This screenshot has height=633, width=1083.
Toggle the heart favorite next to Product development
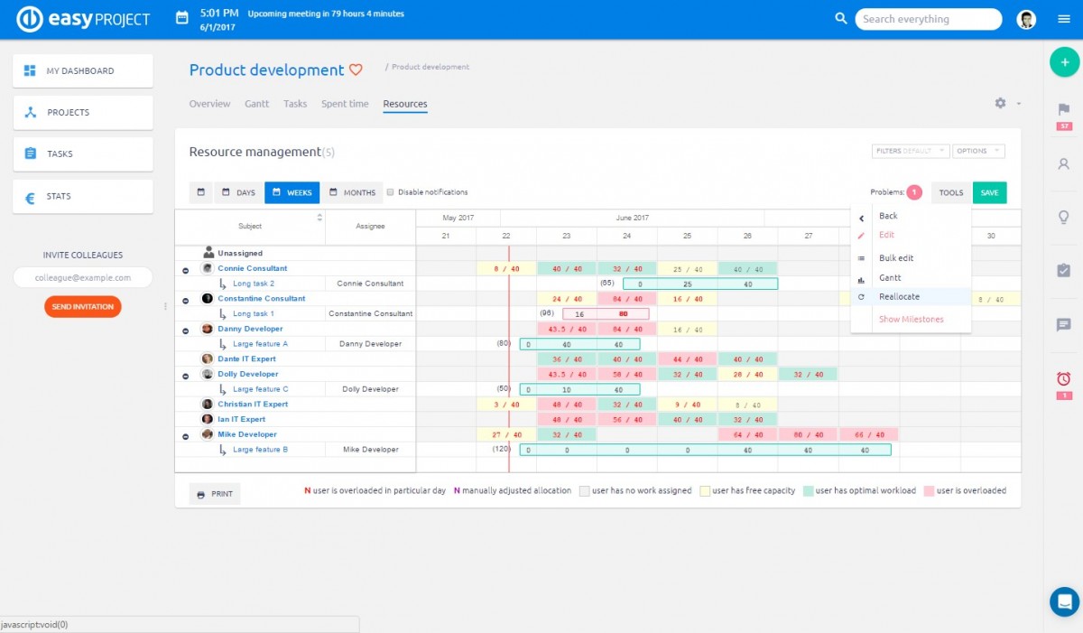coord(356,70)
